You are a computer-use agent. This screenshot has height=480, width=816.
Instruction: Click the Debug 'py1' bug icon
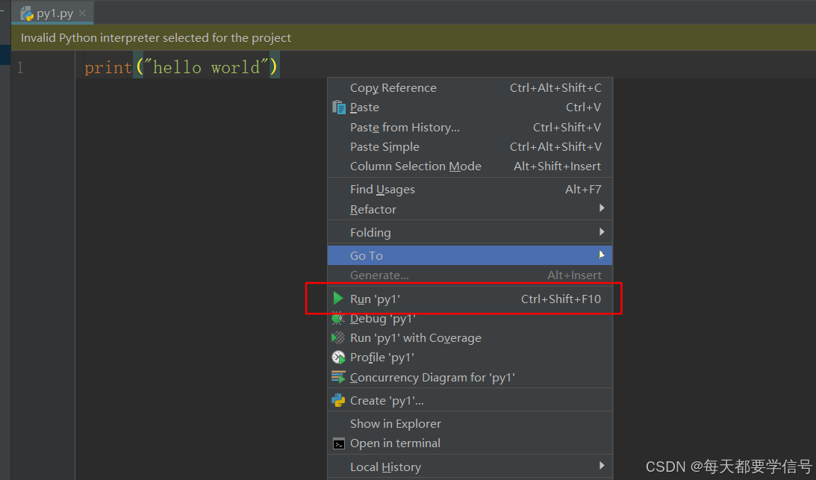338,318
